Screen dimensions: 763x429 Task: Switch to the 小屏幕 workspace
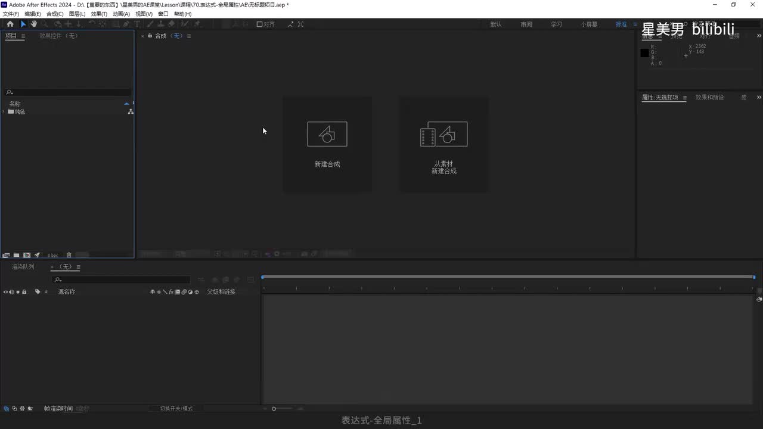point(590,24)
